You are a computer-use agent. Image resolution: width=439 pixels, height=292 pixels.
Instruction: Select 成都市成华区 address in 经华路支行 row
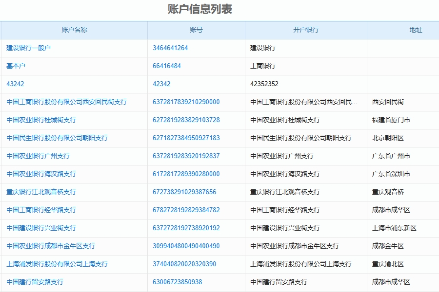click(x=391, y=210)
